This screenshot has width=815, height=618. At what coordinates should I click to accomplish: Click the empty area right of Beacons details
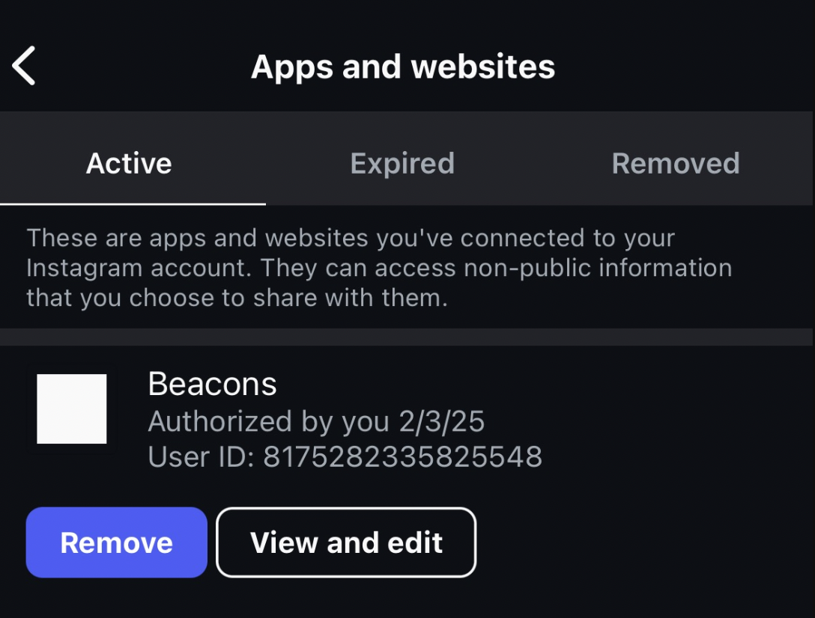[x=676, y=420]
